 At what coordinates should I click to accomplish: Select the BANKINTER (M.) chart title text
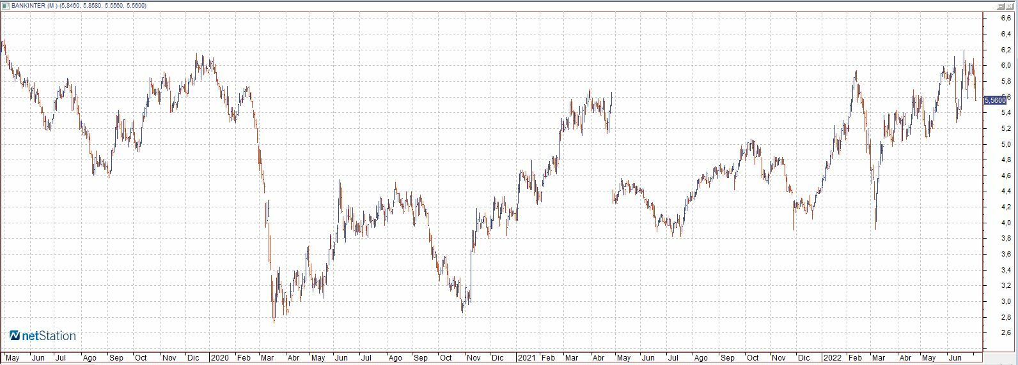(34, 6)
